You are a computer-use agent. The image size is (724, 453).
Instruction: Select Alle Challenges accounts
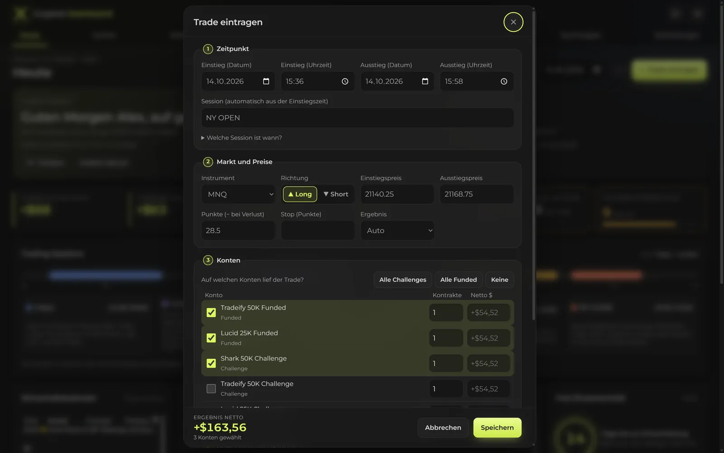click(403, 280)
